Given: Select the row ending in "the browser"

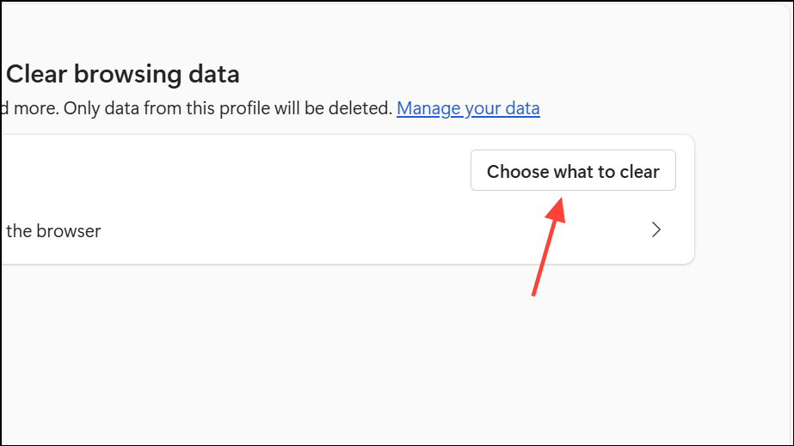Looking at the screenshot, I should (x=344, y=230).
